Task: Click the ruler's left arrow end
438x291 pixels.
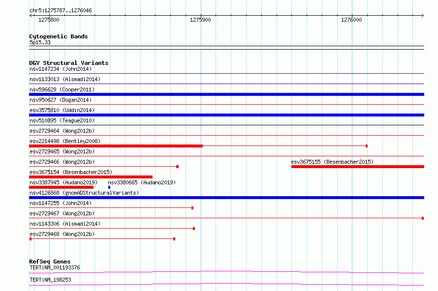Action: click(31, 15)
